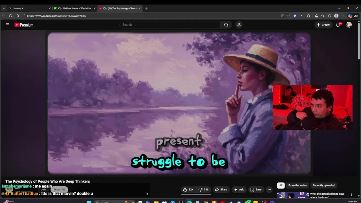Reload the current page
This screenshot has width=361, height=203.
10,16
